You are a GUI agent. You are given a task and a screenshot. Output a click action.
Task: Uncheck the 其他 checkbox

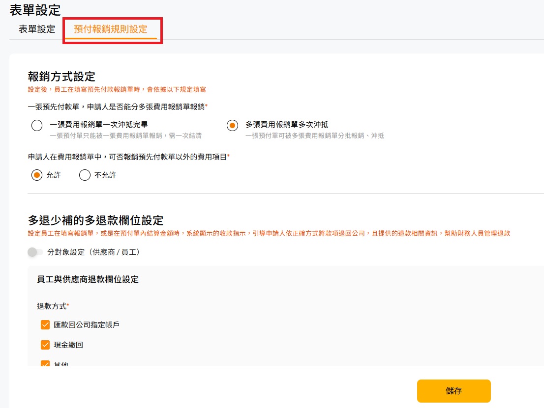pos(45,363)
